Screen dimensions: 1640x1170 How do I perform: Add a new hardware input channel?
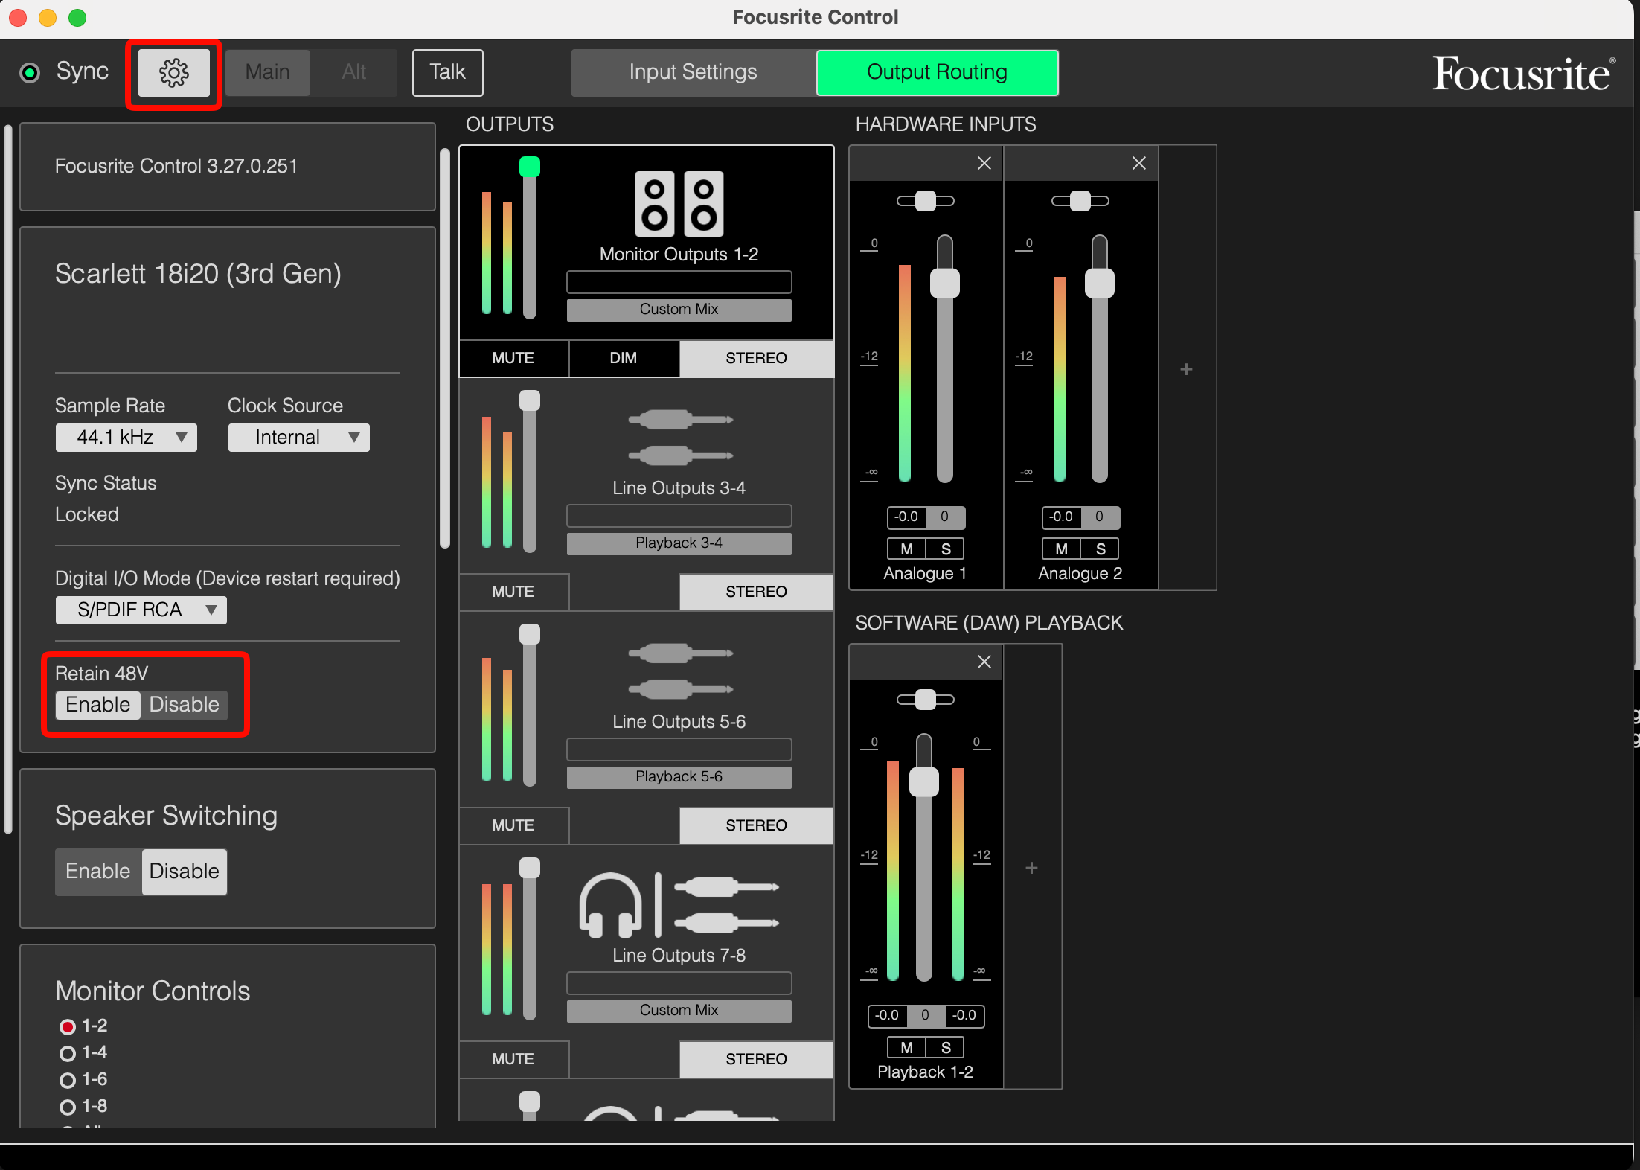click(x=1186, y=369)
